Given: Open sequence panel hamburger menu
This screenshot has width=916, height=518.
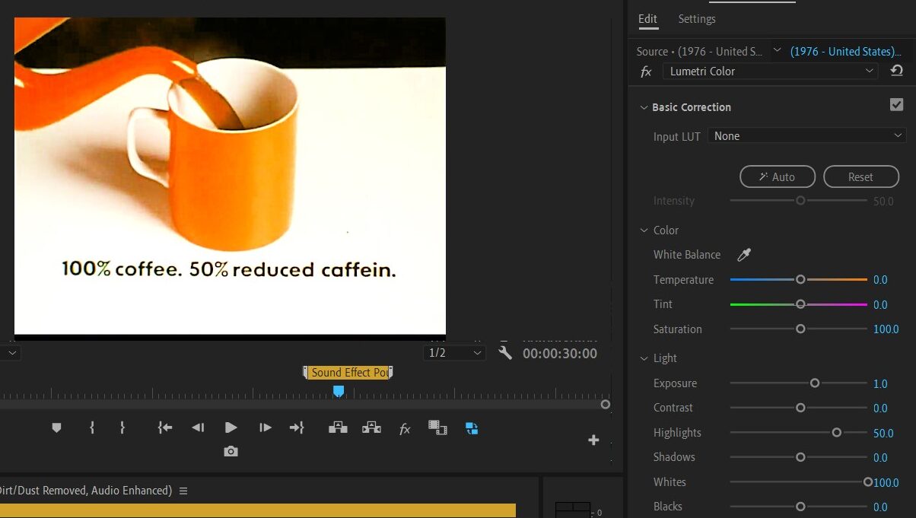Looking at the screenshot, I should coord(183,491).
